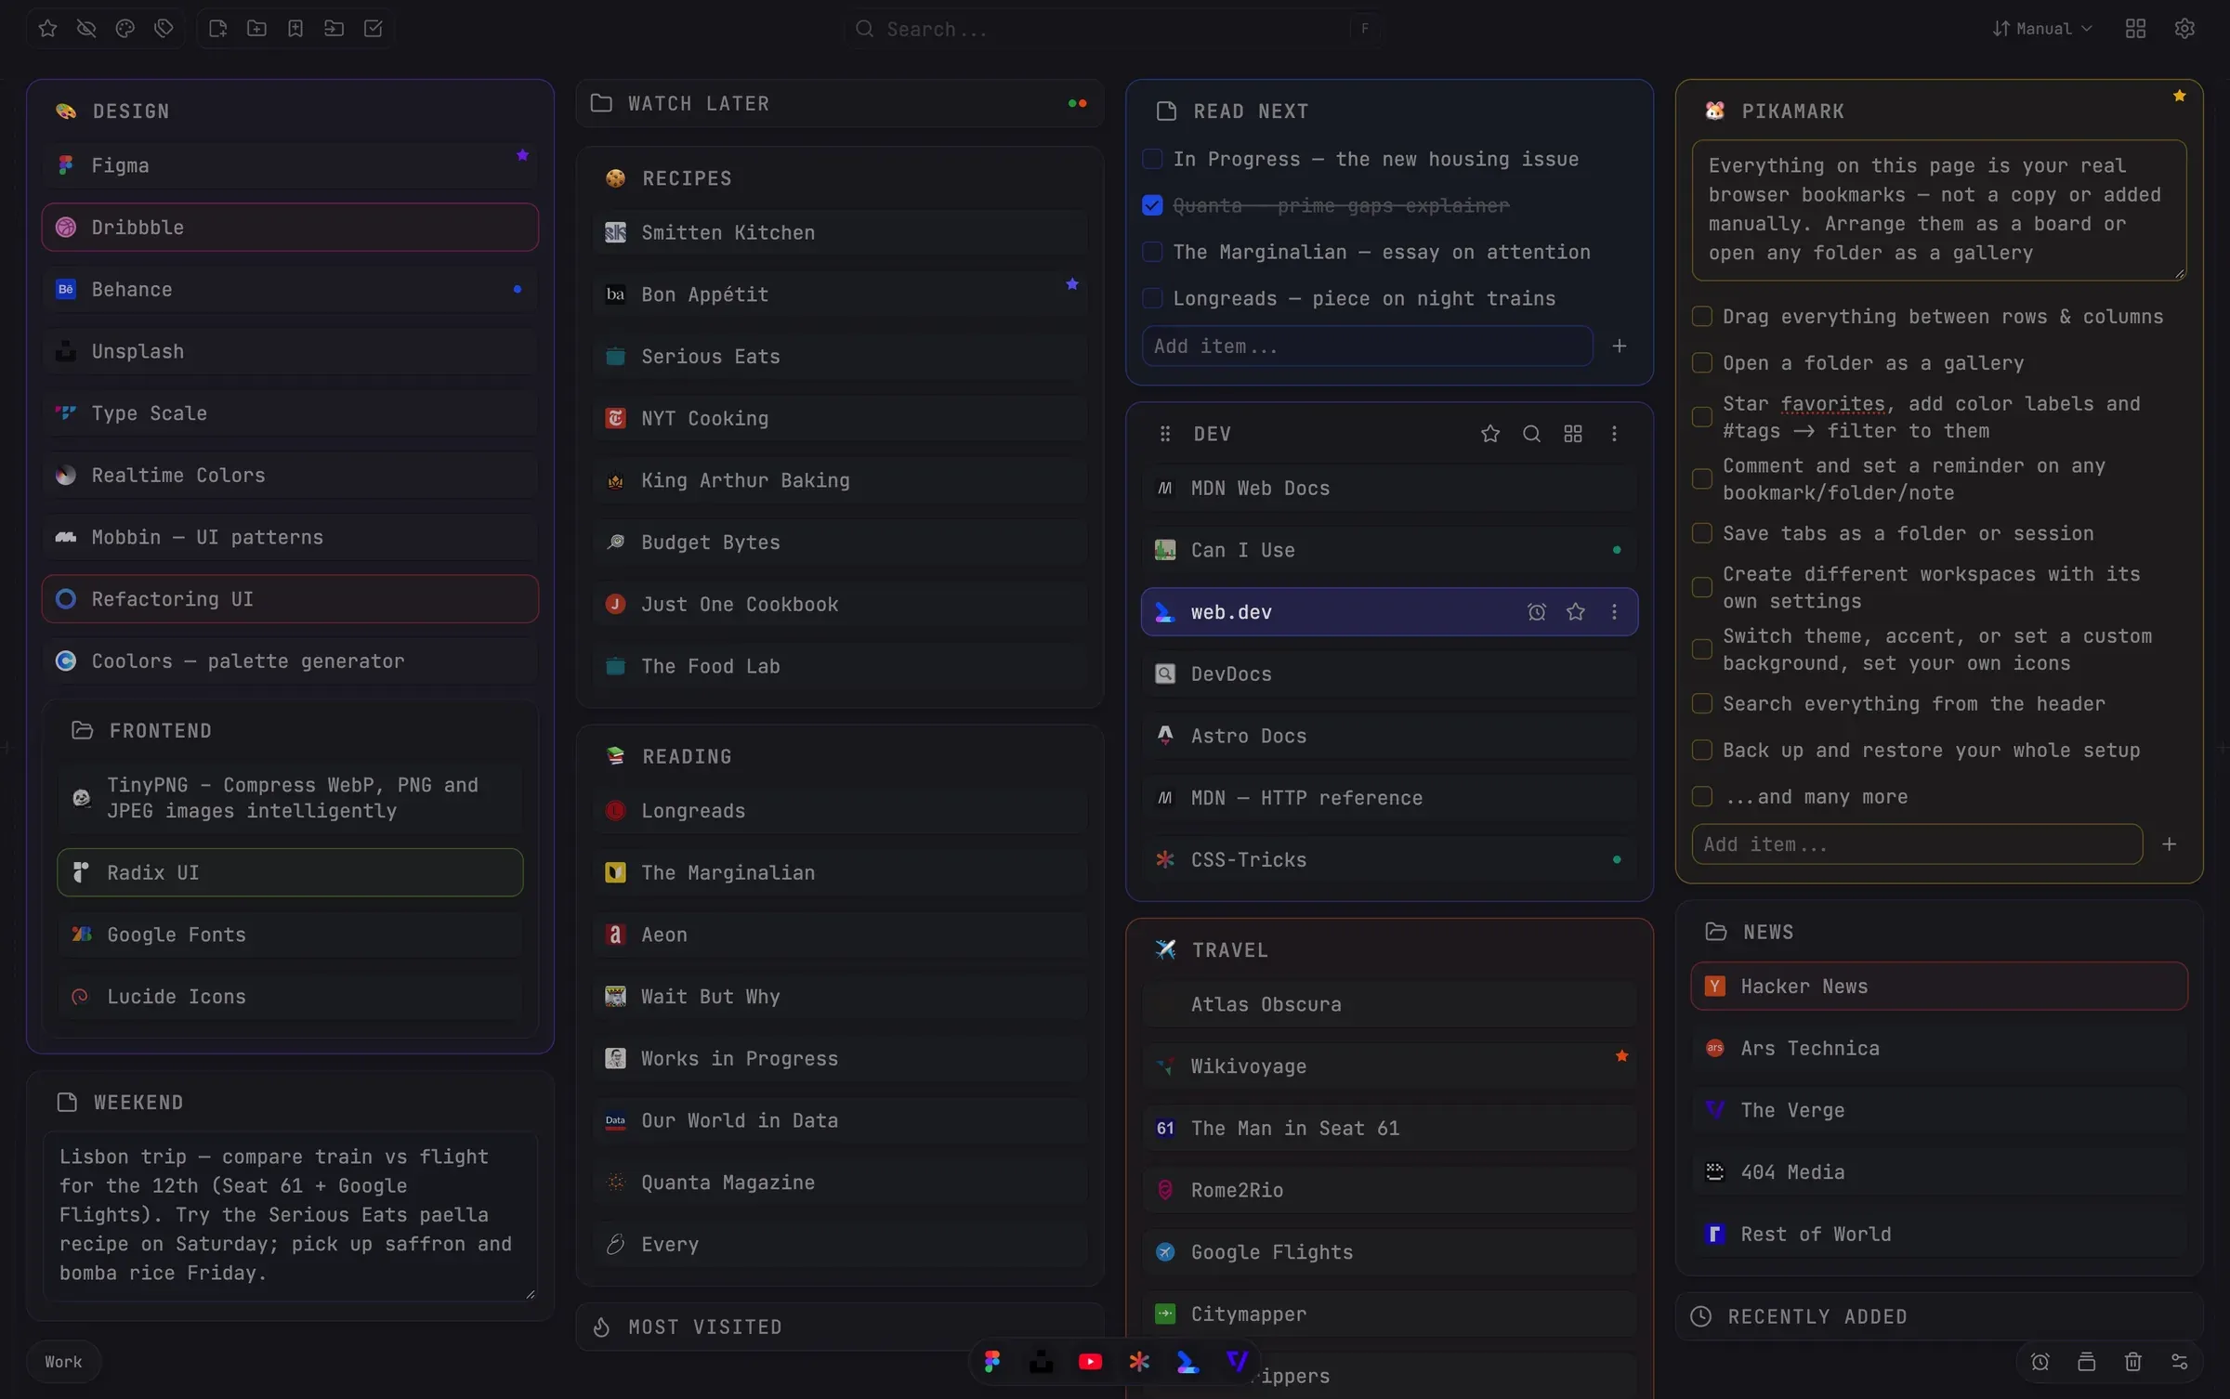Set a reminder on web.dev bookmark

pyautogui.click(x=1537, y=612)
